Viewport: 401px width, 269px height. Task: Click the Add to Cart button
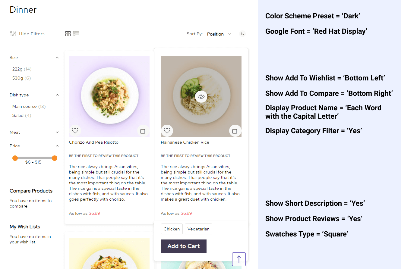[x=184, y=246]
